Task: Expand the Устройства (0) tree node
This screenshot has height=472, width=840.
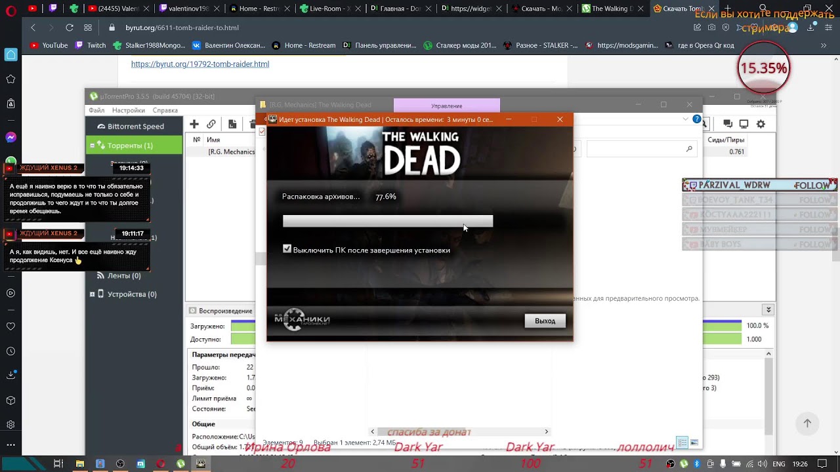Action: (93, 294)
